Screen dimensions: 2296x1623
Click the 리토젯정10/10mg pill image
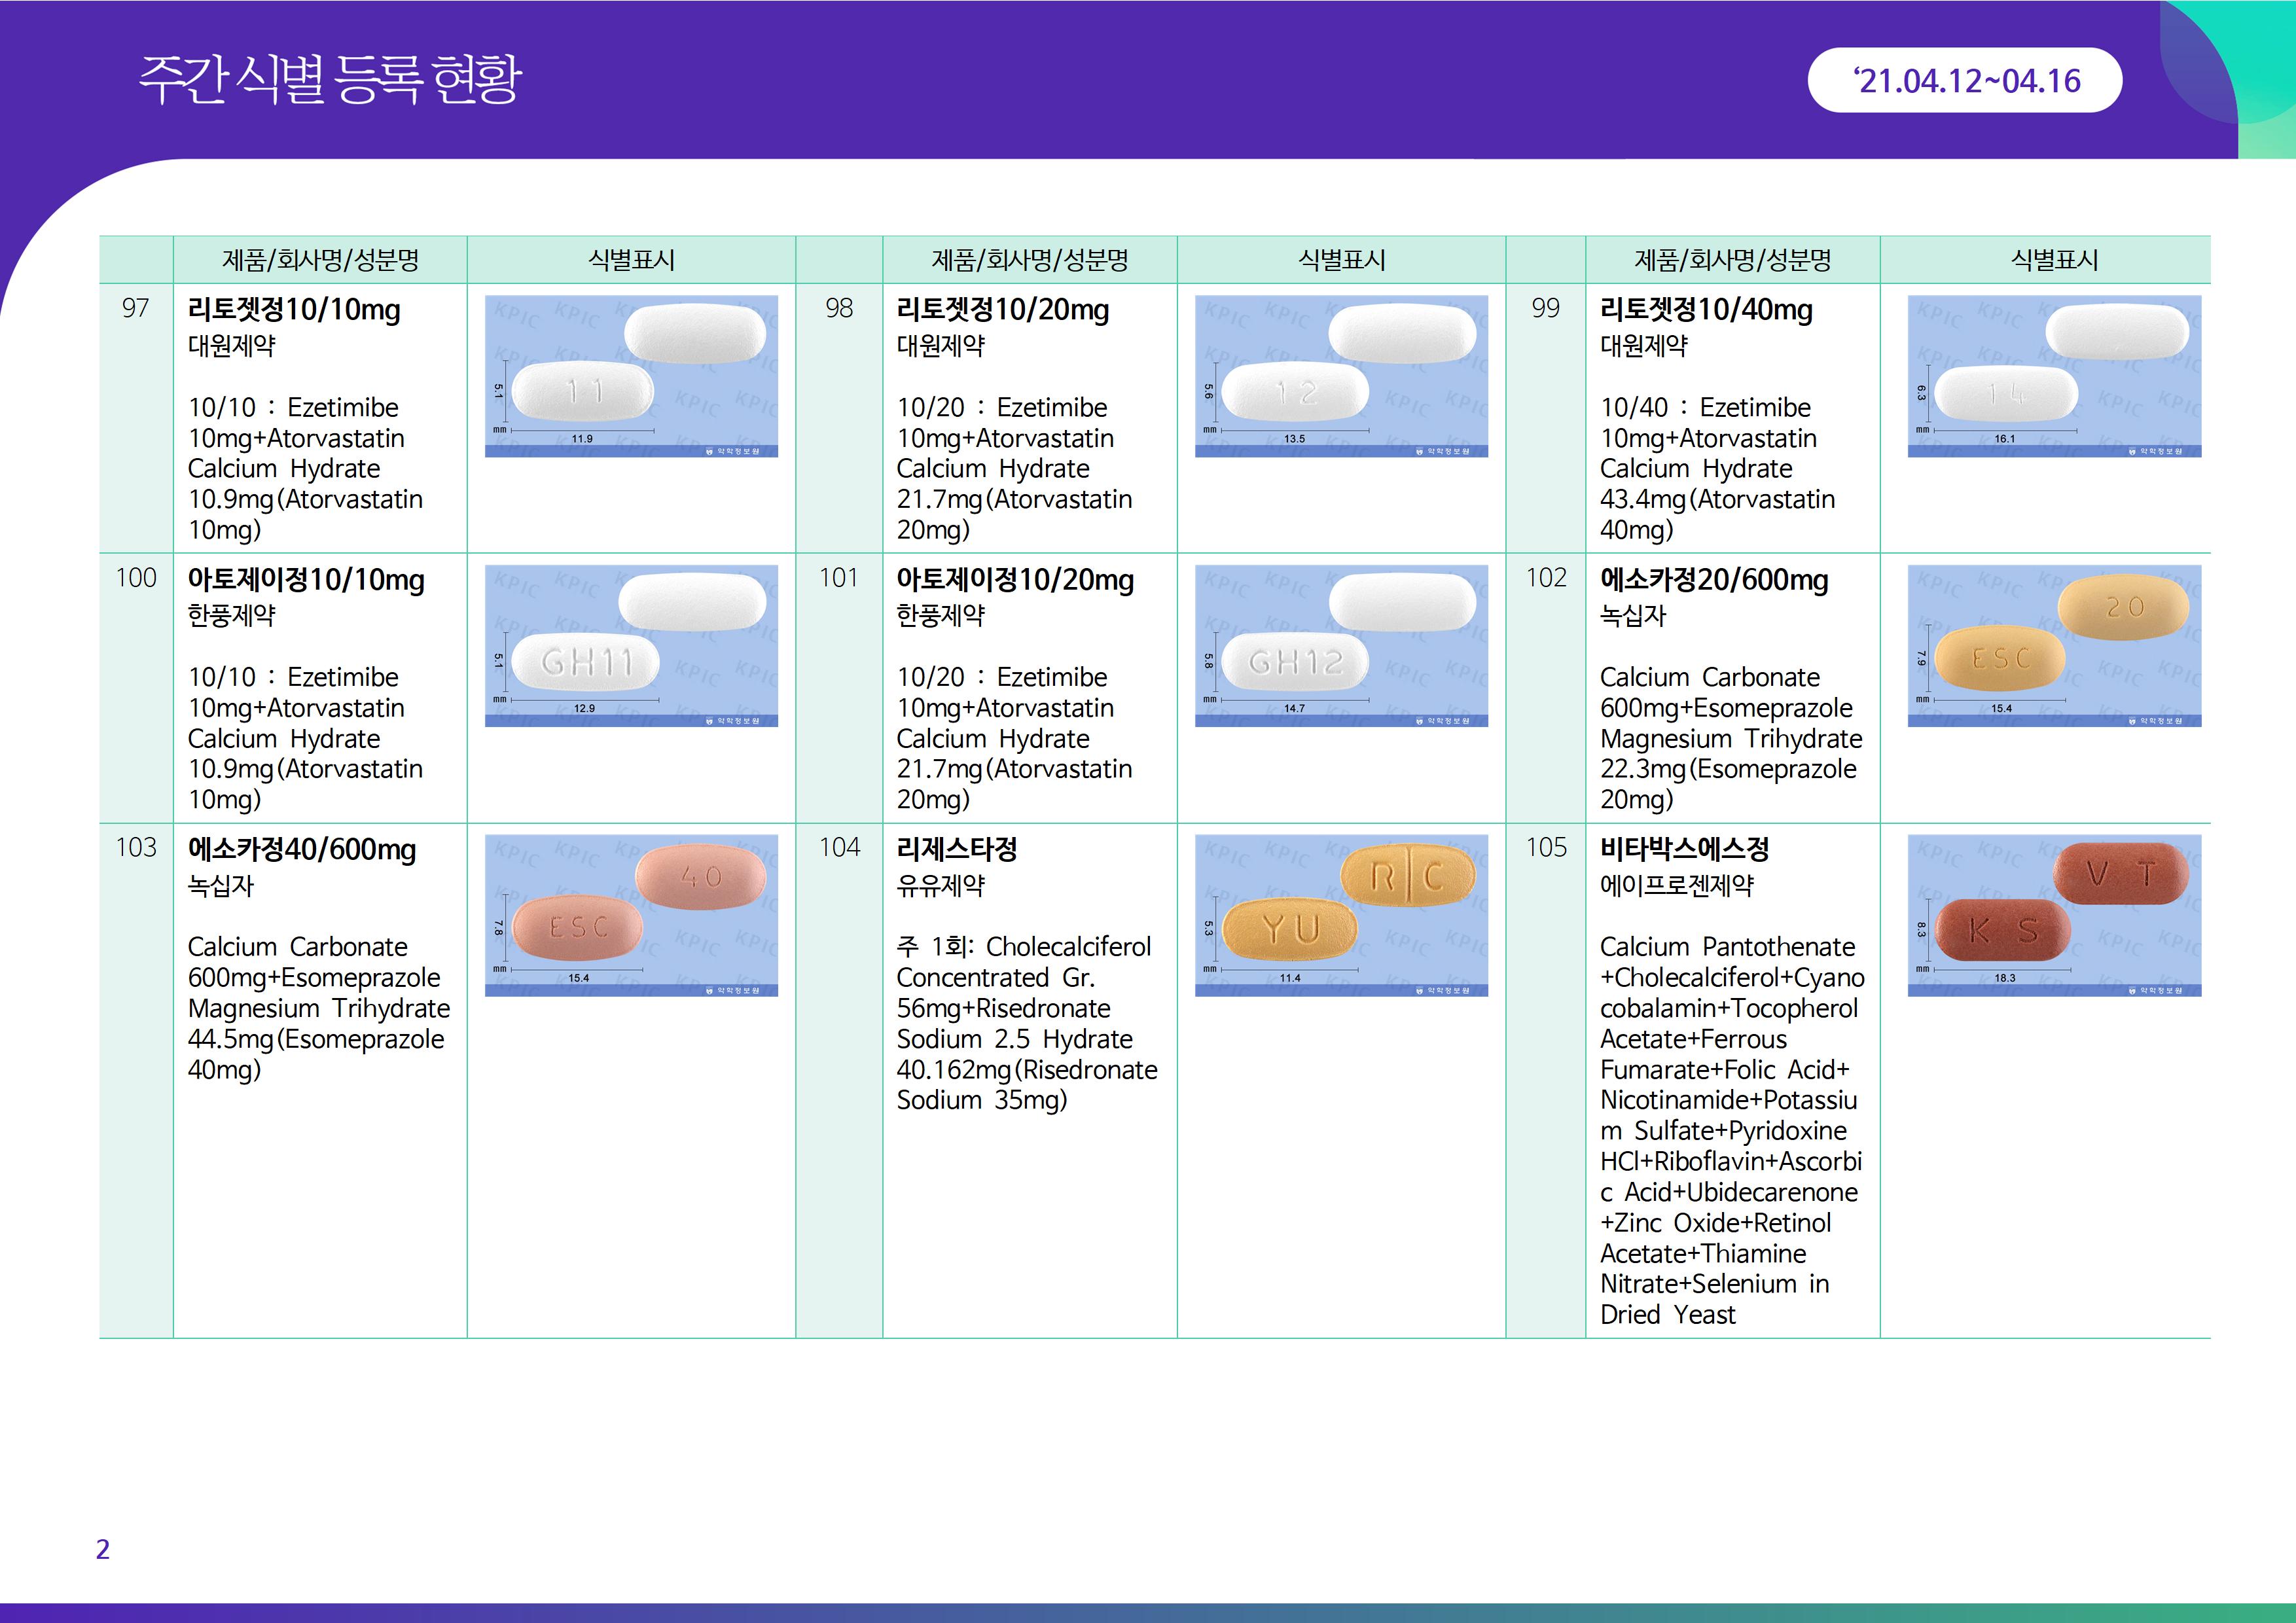coord(631,376)
